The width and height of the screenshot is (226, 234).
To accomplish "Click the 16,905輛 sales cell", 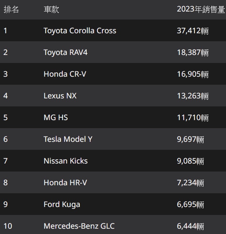I will tap(193, 74).
